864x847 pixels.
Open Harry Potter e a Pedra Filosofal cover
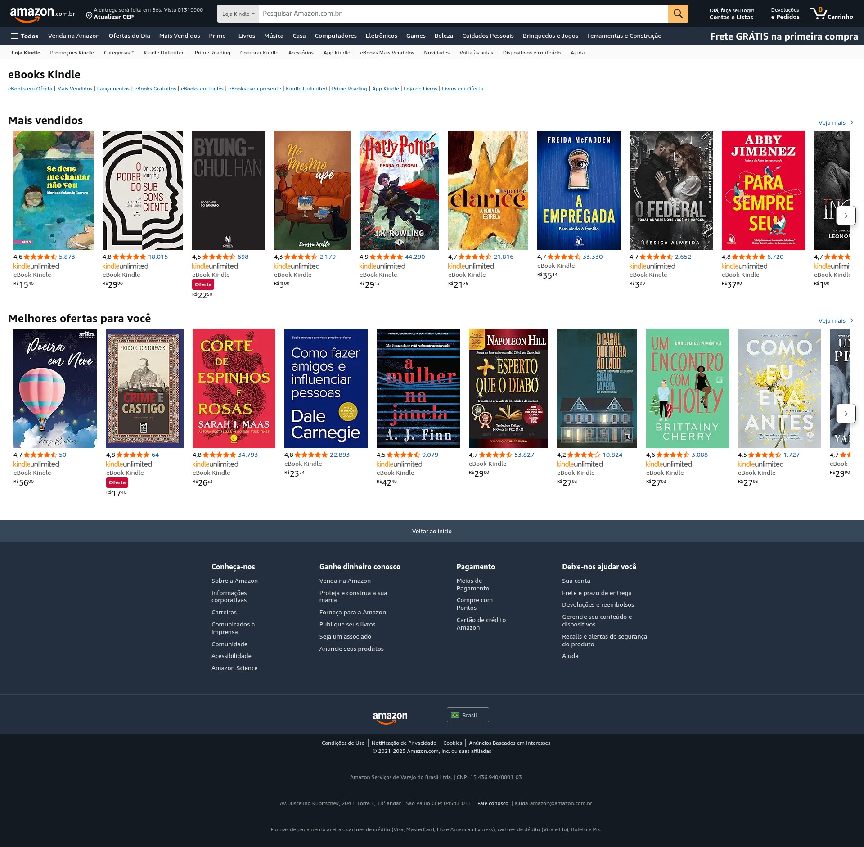[x=399, y=190]
